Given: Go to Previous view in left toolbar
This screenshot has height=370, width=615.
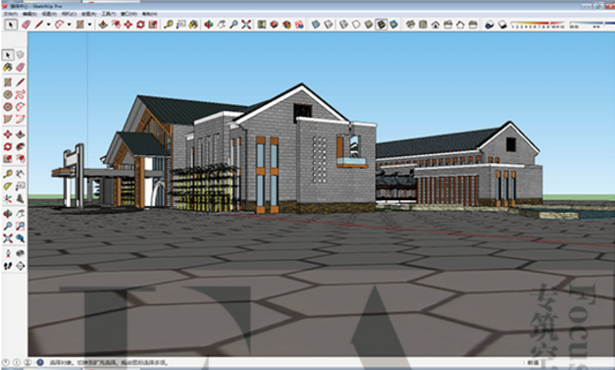Looking at the screenshot, I should point(20,238).
